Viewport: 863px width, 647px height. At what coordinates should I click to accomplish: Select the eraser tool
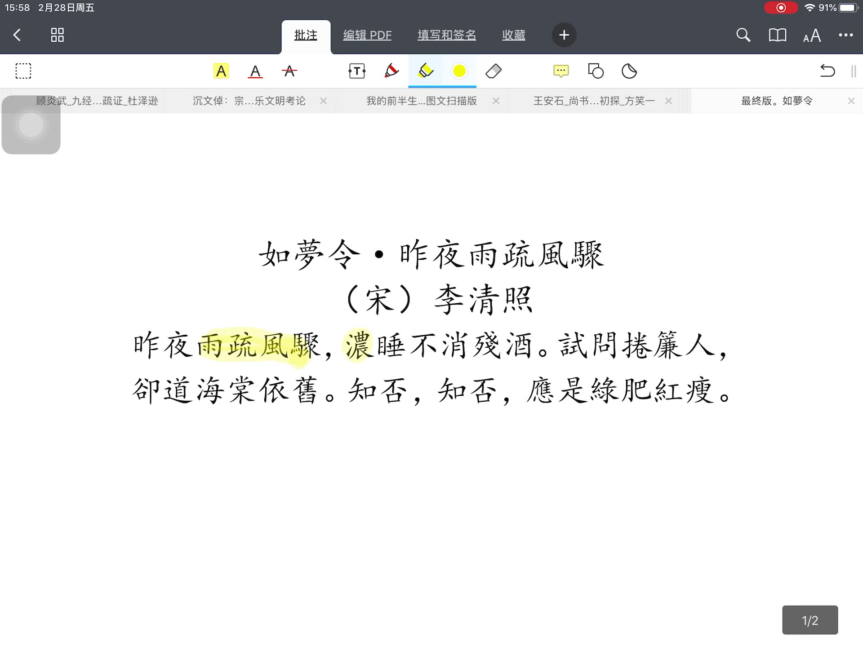click(x=494, y=71)
